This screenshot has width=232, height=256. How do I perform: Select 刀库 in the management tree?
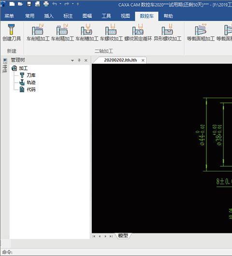(31, 75)
